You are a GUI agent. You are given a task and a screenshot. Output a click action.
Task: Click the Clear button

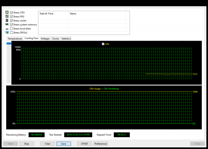click(x=47, y=143)
